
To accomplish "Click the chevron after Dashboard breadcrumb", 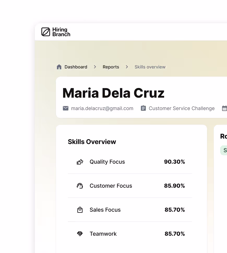I will pos(95,67).
